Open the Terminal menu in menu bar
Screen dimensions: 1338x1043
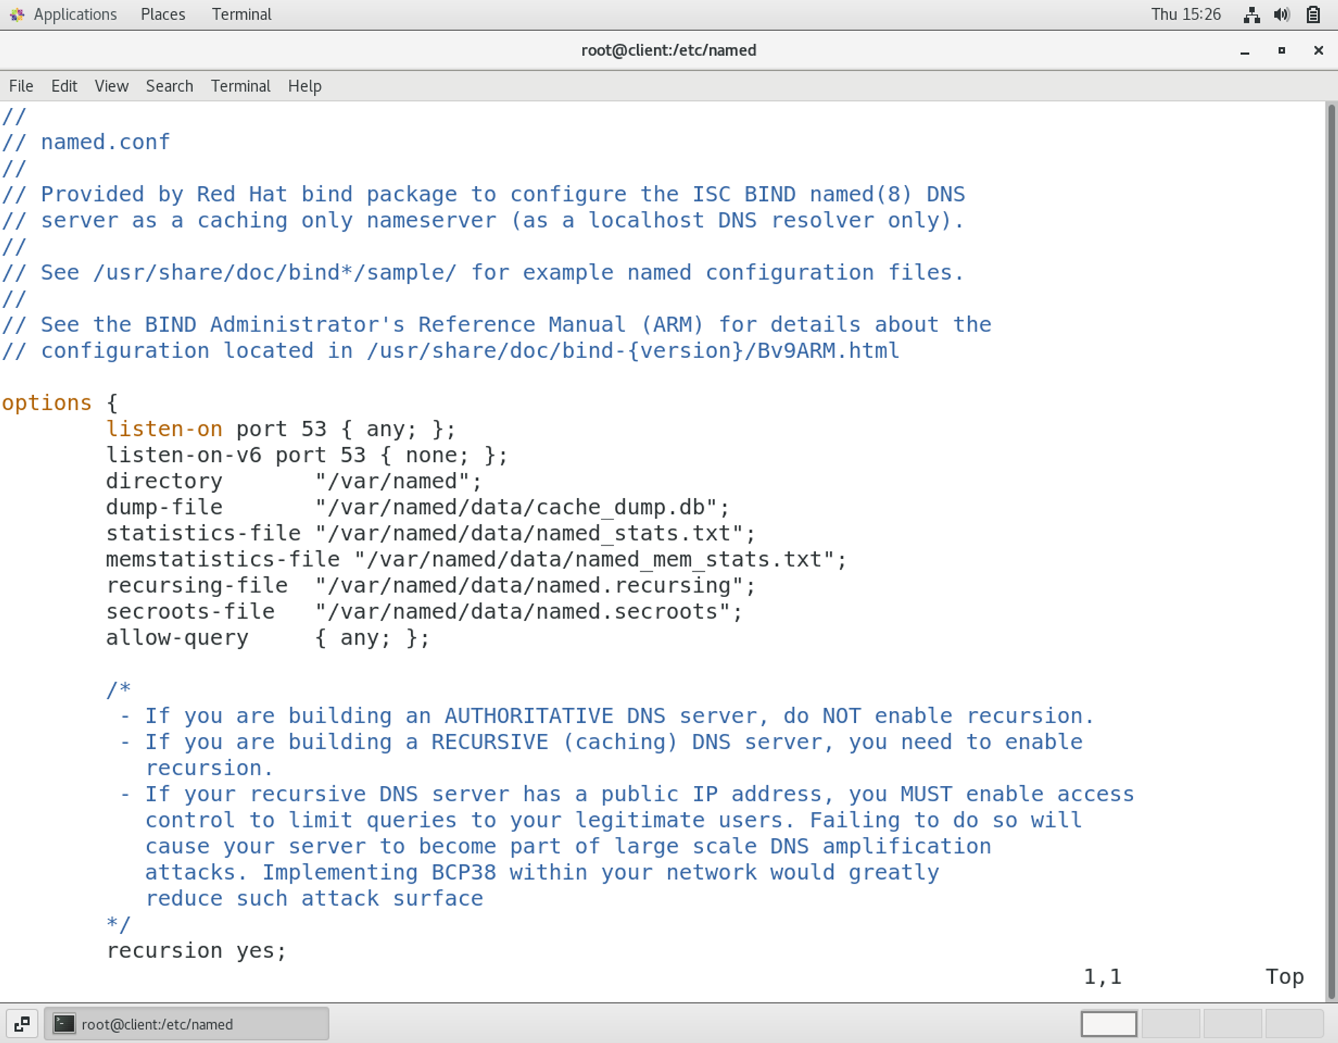point(240,86)
